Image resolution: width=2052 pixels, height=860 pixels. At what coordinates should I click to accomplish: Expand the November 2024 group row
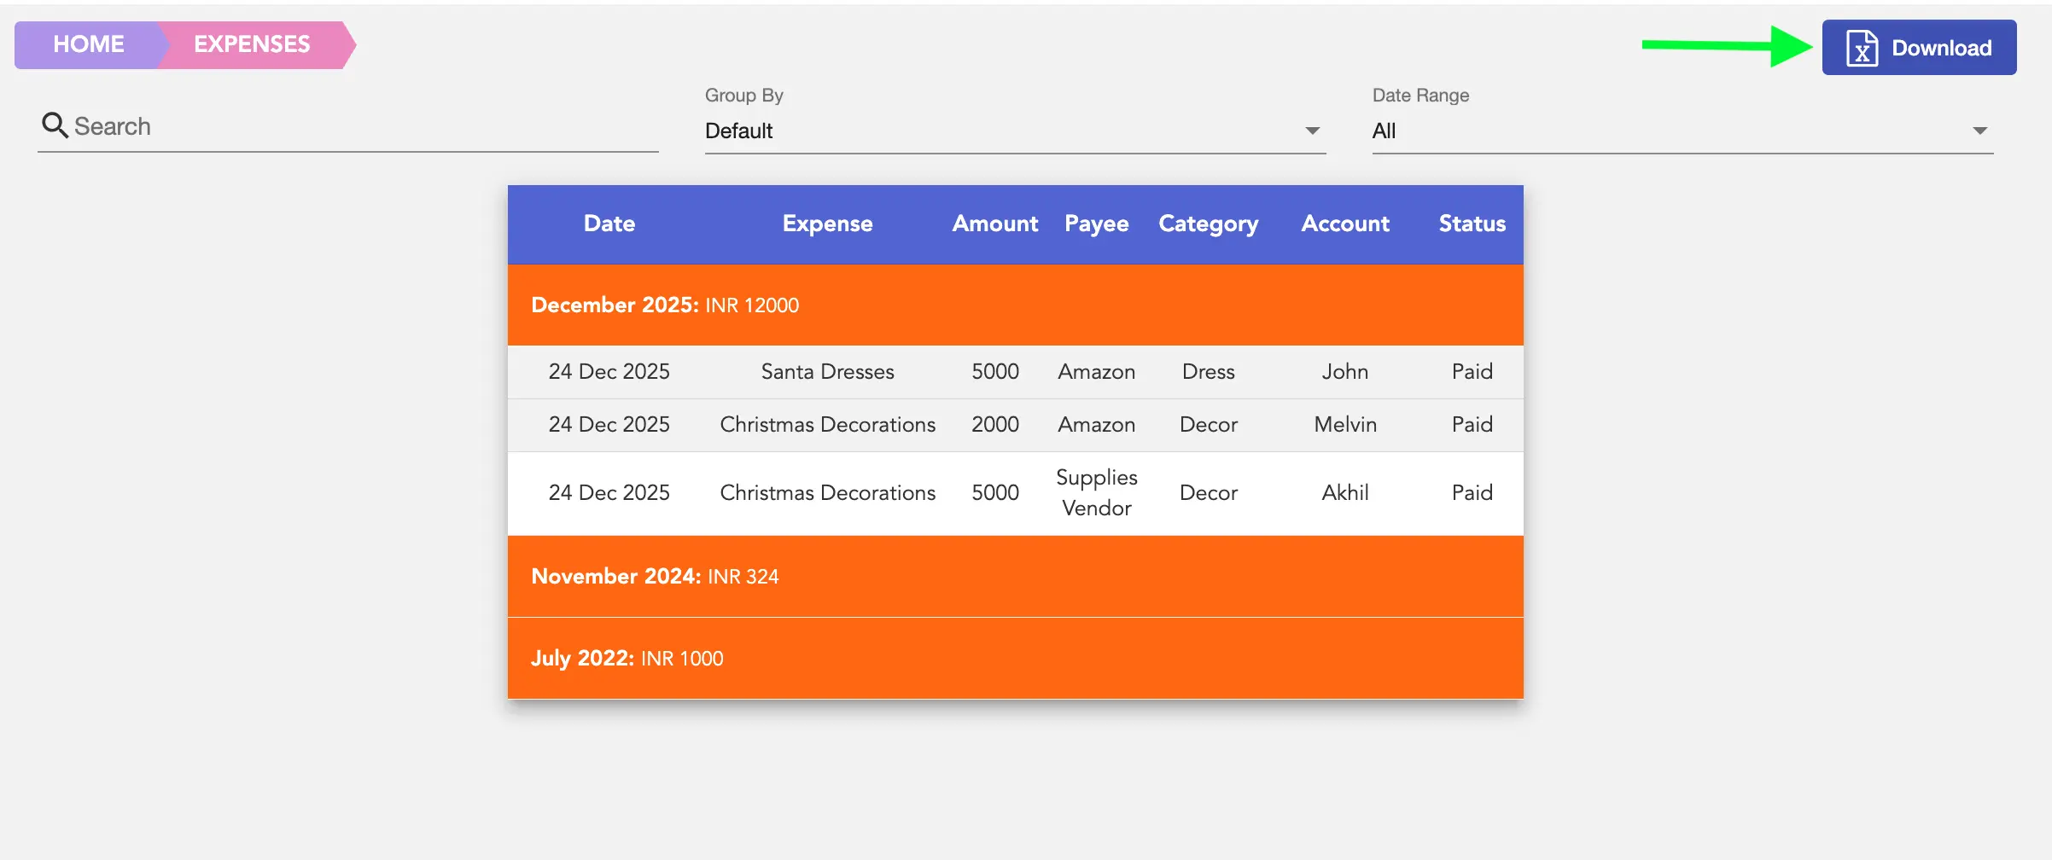point(1016,576)
